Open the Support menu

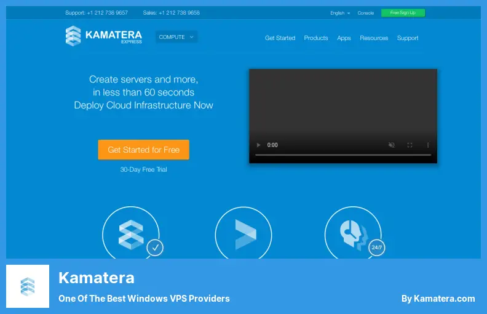[x=408, y=38]
